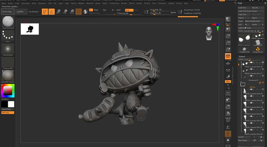Open the Render menu
Image resolution: width=267 pixels, height=147 pixels.
click(124, 3)
